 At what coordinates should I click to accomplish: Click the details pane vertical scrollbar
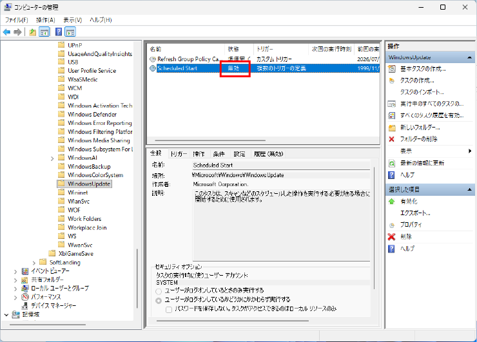click(374, 228)
